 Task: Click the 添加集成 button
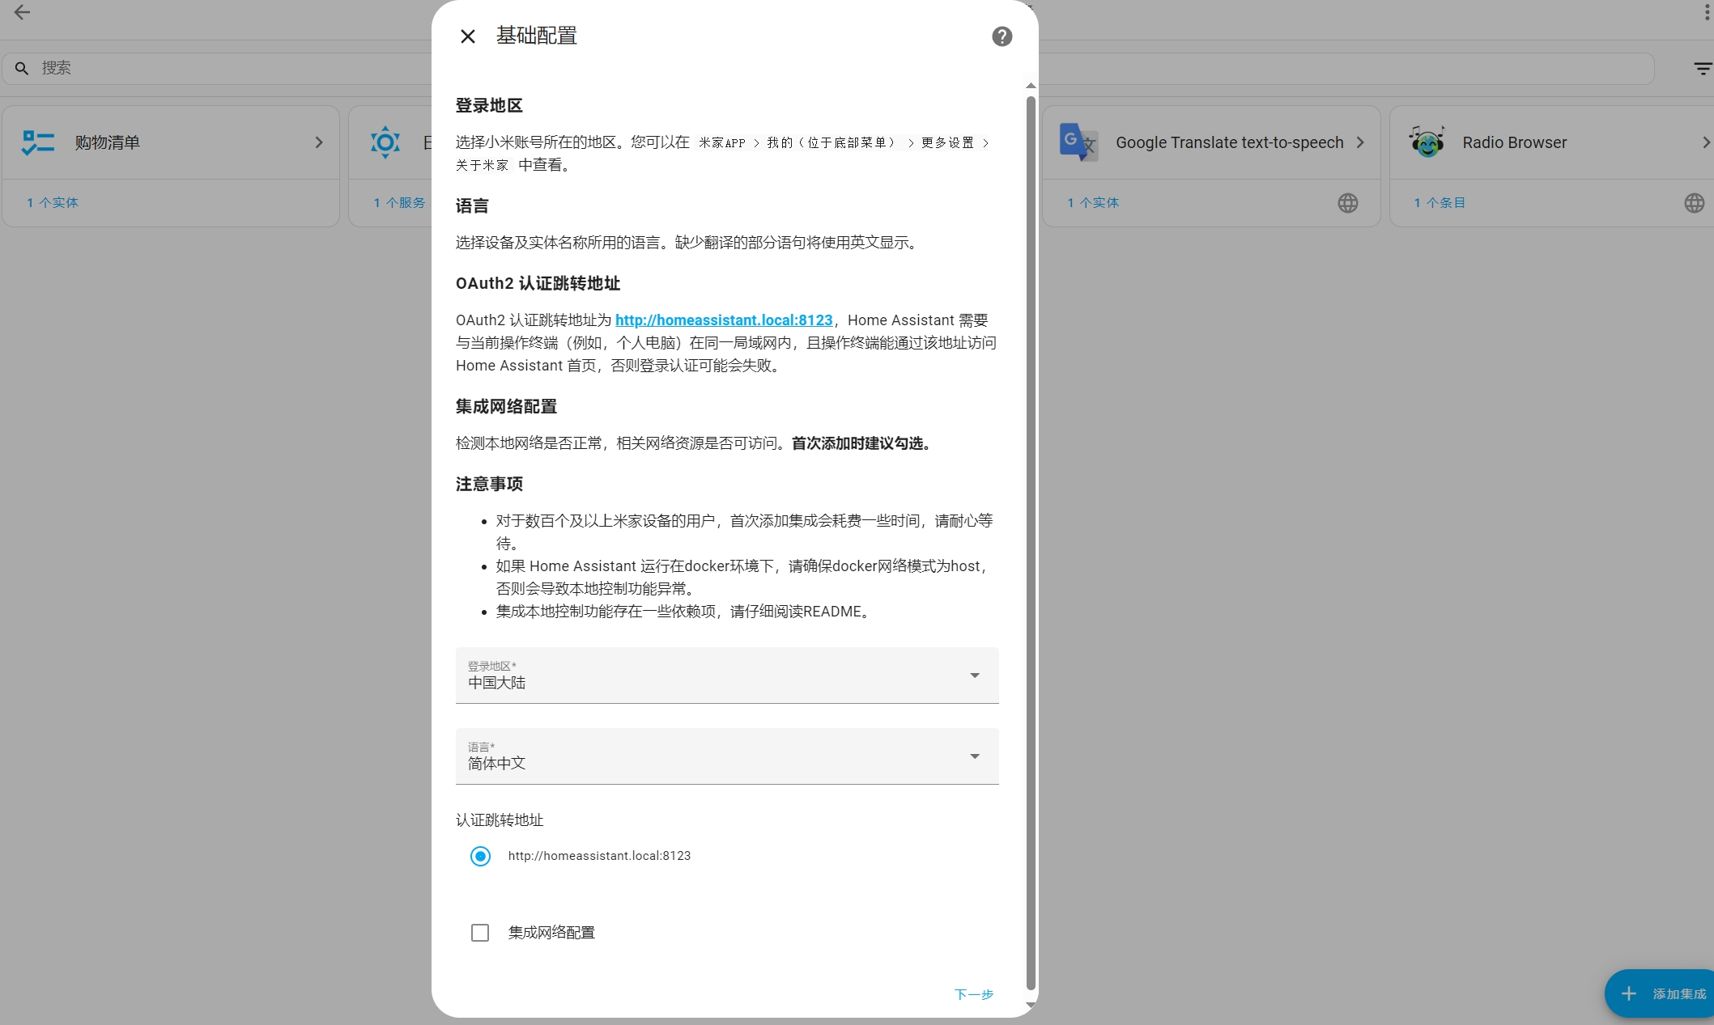(x=1668, y=993)
